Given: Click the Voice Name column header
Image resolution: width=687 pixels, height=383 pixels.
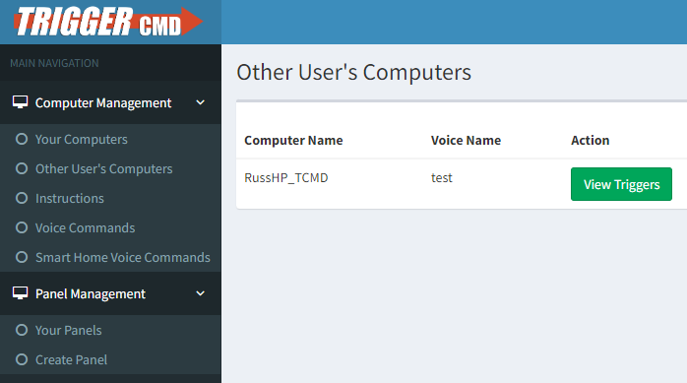Looking at the screenshot, I should click(x=466, y=140).
